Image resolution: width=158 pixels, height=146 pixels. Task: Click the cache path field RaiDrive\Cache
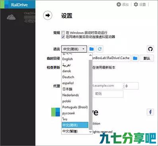(x=111, y=58)
